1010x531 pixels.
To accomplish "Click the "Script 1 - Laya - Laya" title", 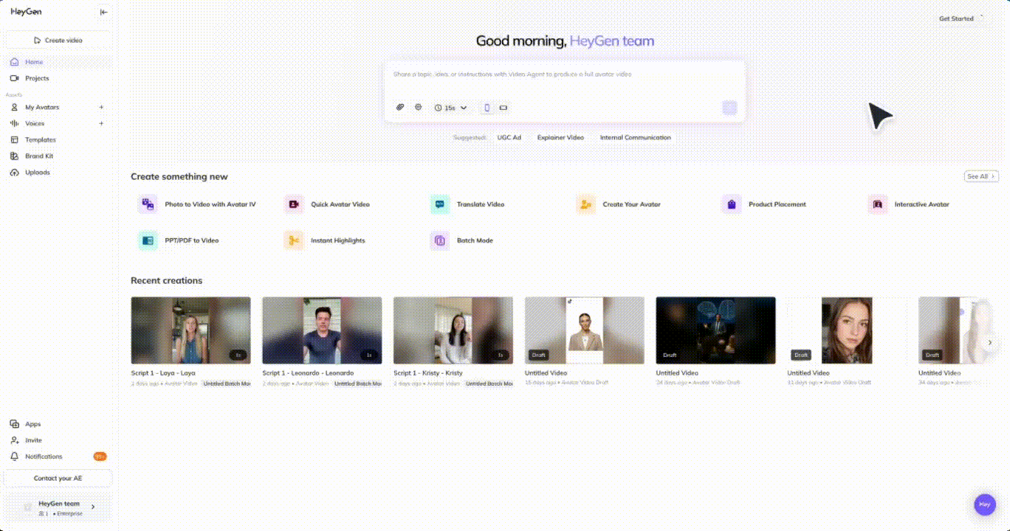I will 163,373.
